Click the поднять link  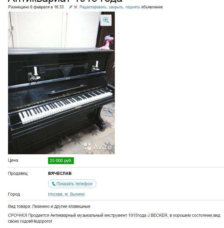click(x=133, y=7)
